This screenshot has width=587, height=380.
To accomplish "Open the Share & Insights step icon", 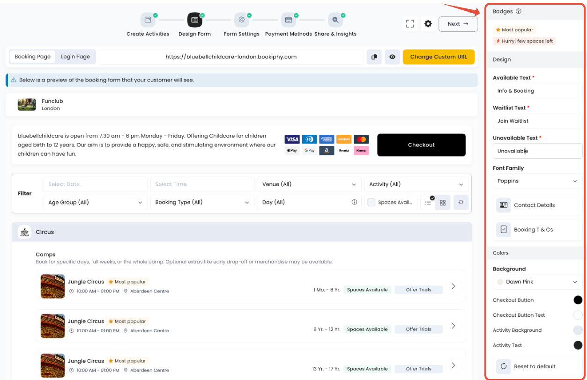I will (x=335, y=20).
